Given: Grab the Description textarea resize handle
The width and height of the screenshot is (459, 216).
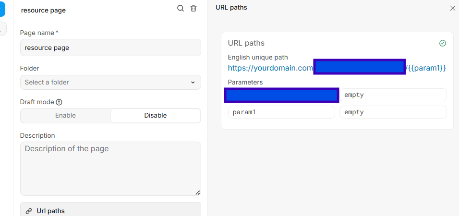Looking at the screenshot, I should 197,192.
